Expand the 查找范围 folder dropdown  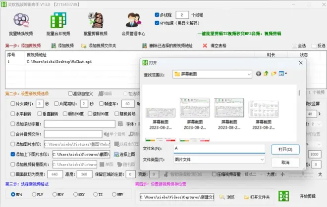(x=249, y=74)
